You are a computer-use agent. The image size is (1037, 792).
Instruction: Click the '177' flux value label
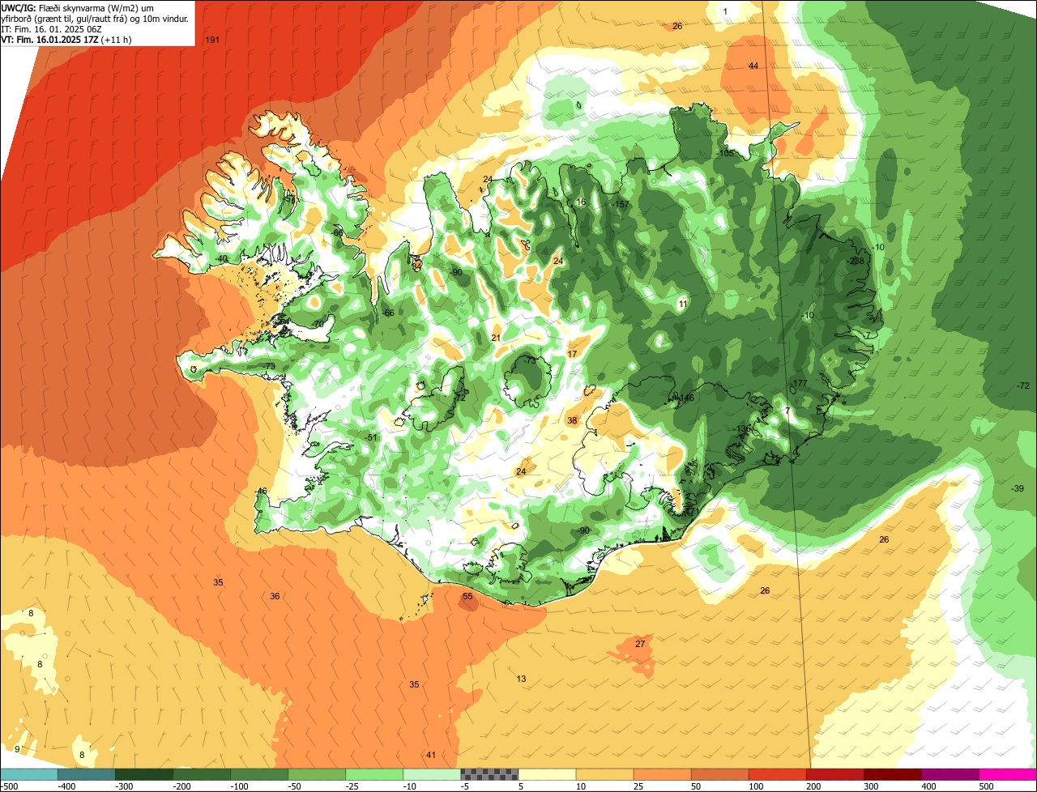(800, 384)
